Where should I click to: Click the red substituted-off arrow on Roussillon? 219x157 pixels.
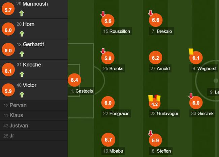[x=103, y=14]
